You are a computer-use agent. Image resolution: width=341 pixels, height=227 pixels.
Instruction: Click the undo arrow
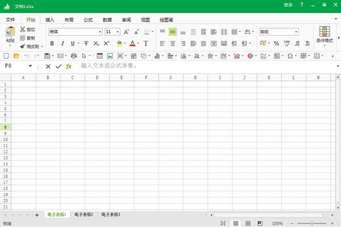click(27, 56)
